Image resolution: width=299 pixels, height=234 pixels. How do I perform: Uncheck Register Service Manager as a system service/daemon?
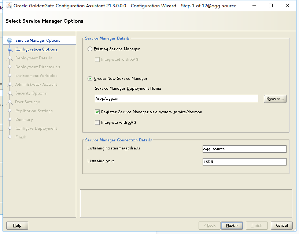[x=97, y=112]
